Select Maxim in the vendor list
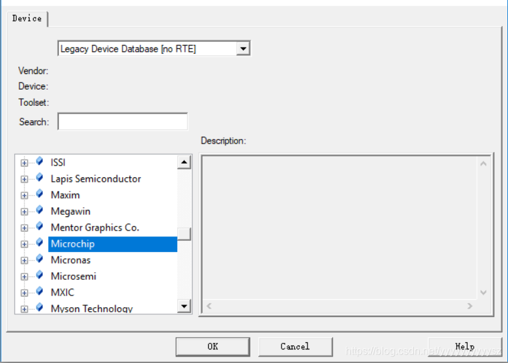 (65, 195)
